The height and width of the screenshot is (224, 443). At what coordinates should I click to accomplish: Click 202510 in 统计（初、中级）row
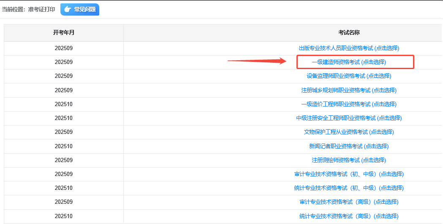[x=64, y=188]
